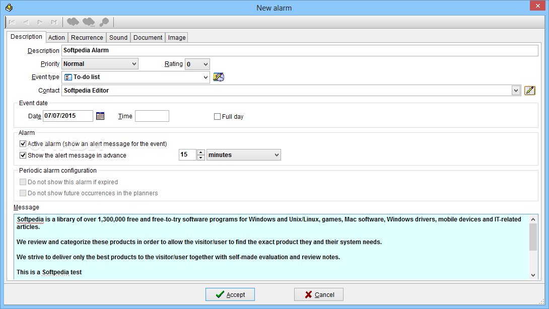
Task: Switch to the Action tab
Action: (56, 37)
